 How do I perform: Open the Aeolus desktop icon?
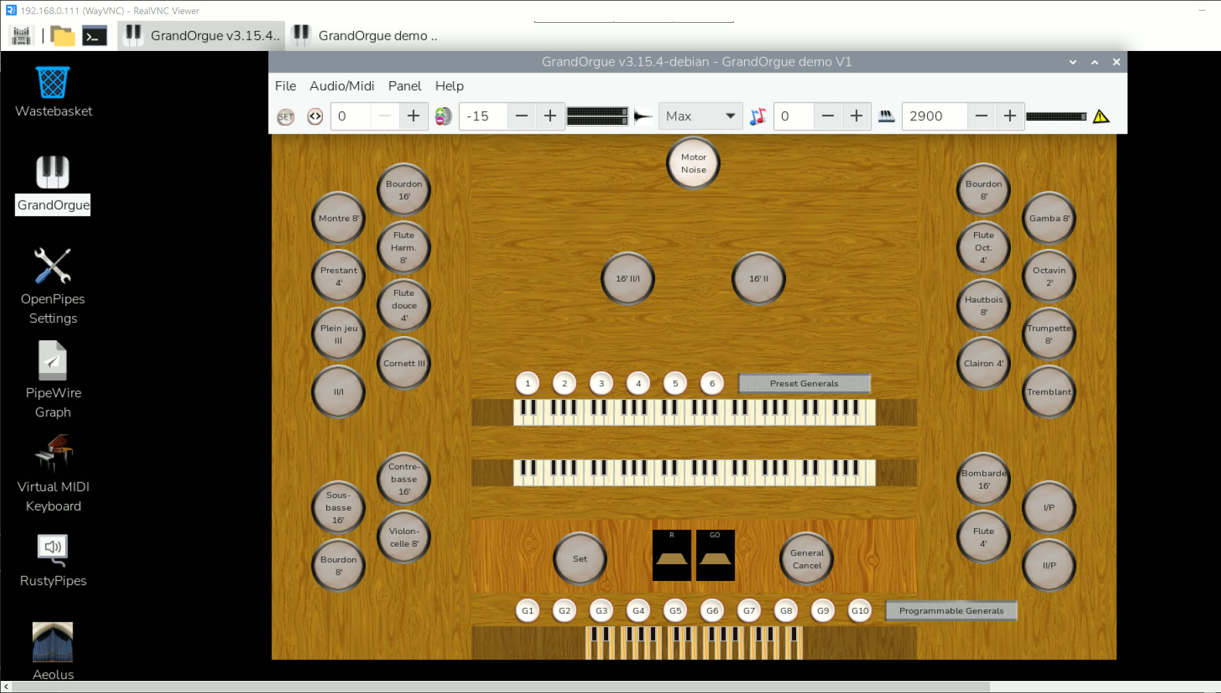tap(53, 651)
